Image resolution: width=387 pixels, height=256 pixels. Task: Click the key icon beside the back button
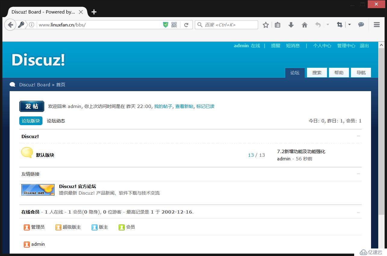[21, 25]
